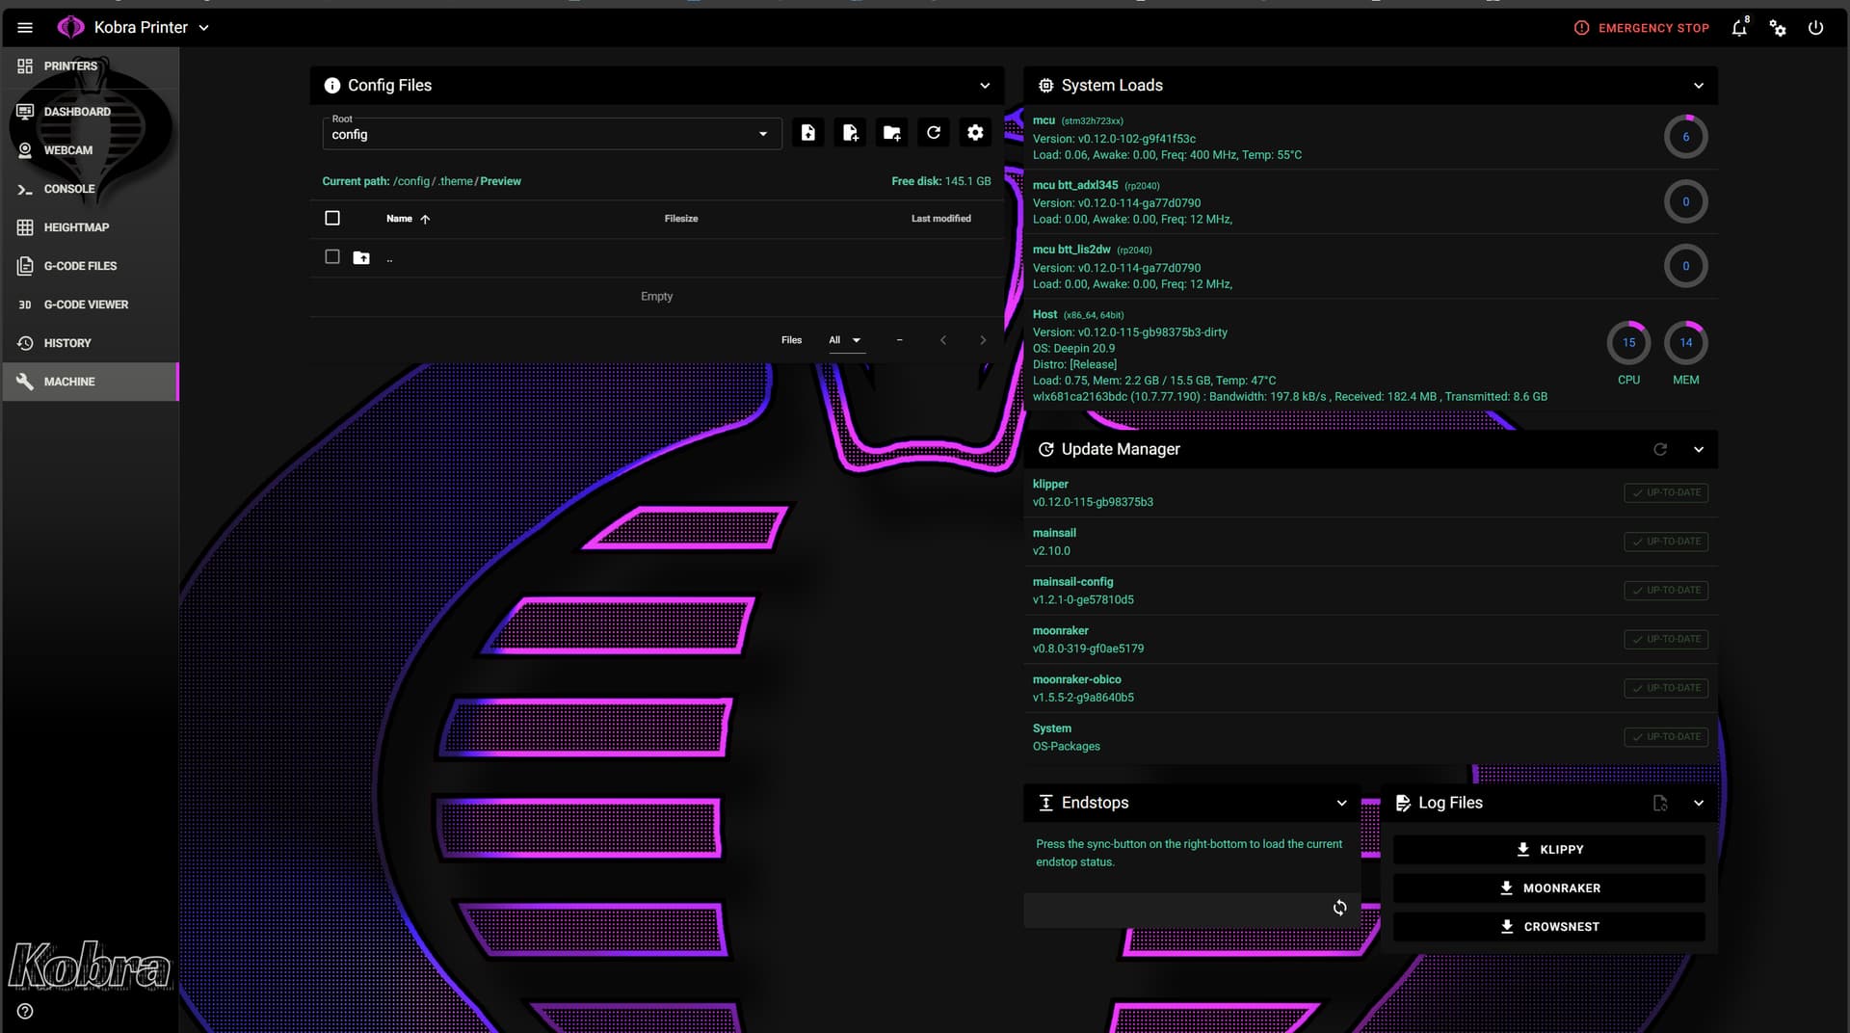Check the select-all files checkbox

tap(332, 219)
